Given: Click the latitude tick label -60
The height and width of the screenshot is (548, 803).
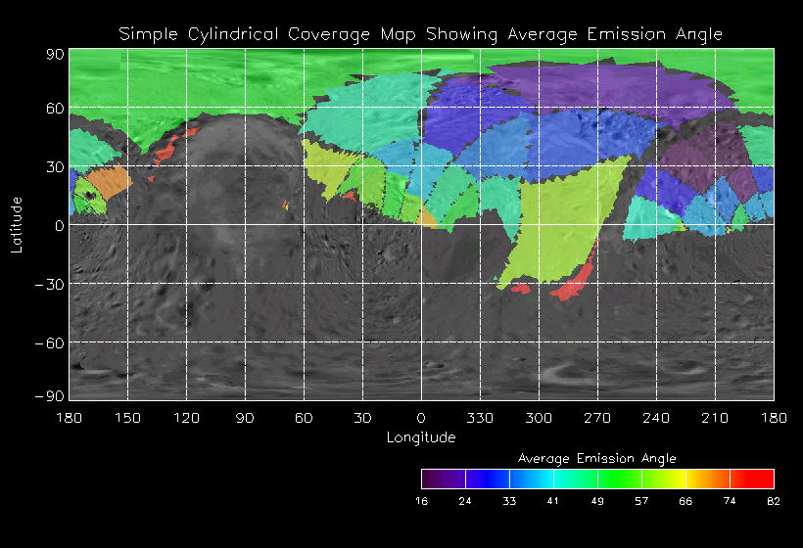Looking at the screenshot, I should [x=50, y=343].
